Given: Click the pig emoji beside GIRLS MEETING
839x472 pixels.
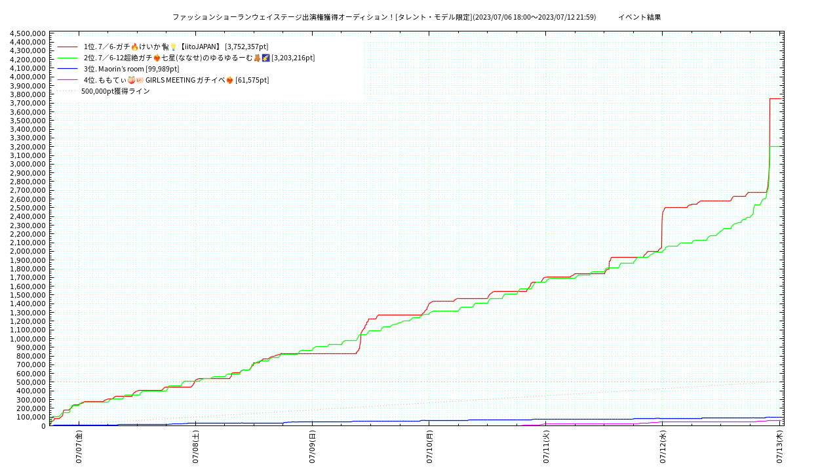Looking at the screenshot, I should tap(140, 80).
